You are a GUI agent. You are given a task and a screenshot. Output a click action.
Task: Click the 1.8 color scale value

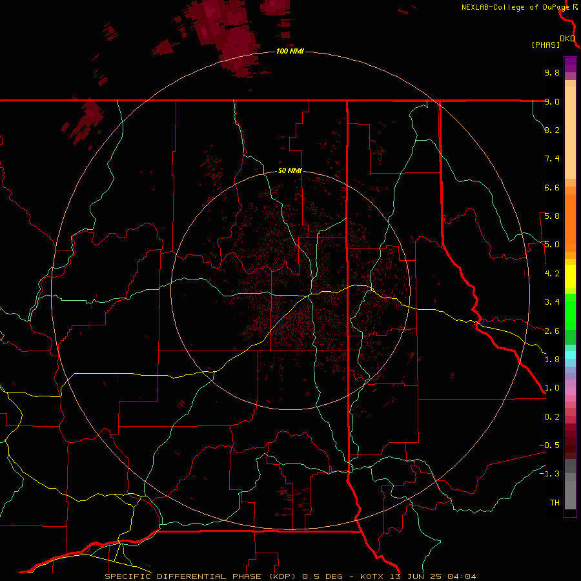[x=552, y=360]
